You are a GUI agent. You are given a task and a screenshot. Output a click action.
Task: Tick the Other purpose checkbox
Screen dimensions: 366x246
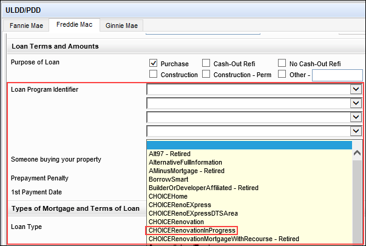click(x=282, y=74)
